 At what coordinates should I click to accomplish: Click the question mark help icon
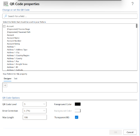point(132,4)
